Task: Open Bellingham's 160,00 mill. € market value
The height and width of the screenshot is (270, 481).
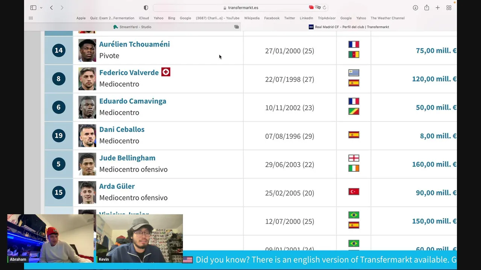Action: tap(434, 164)
